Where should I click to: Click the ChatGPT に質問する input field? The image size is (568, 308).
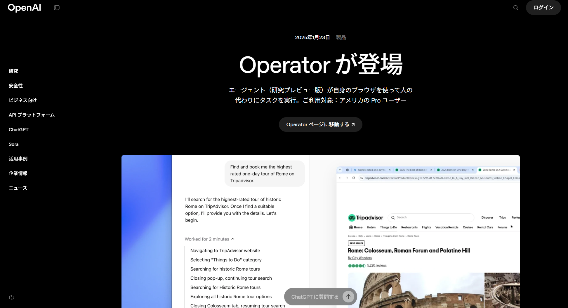click(x=315, y=297)
